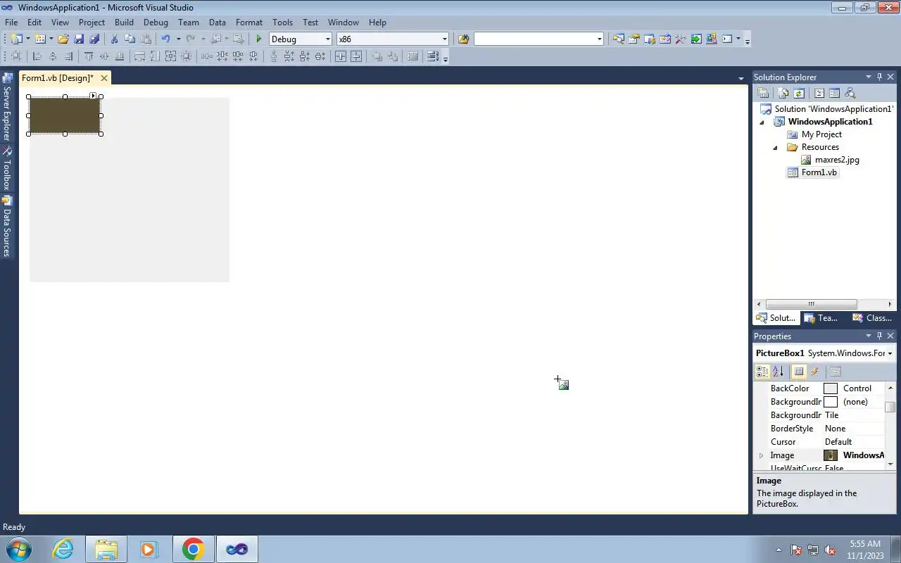The width and height of the screenshot is (901, 563).
Task: Open the active documents list dropdown arrow
Action: click(741, 78)
